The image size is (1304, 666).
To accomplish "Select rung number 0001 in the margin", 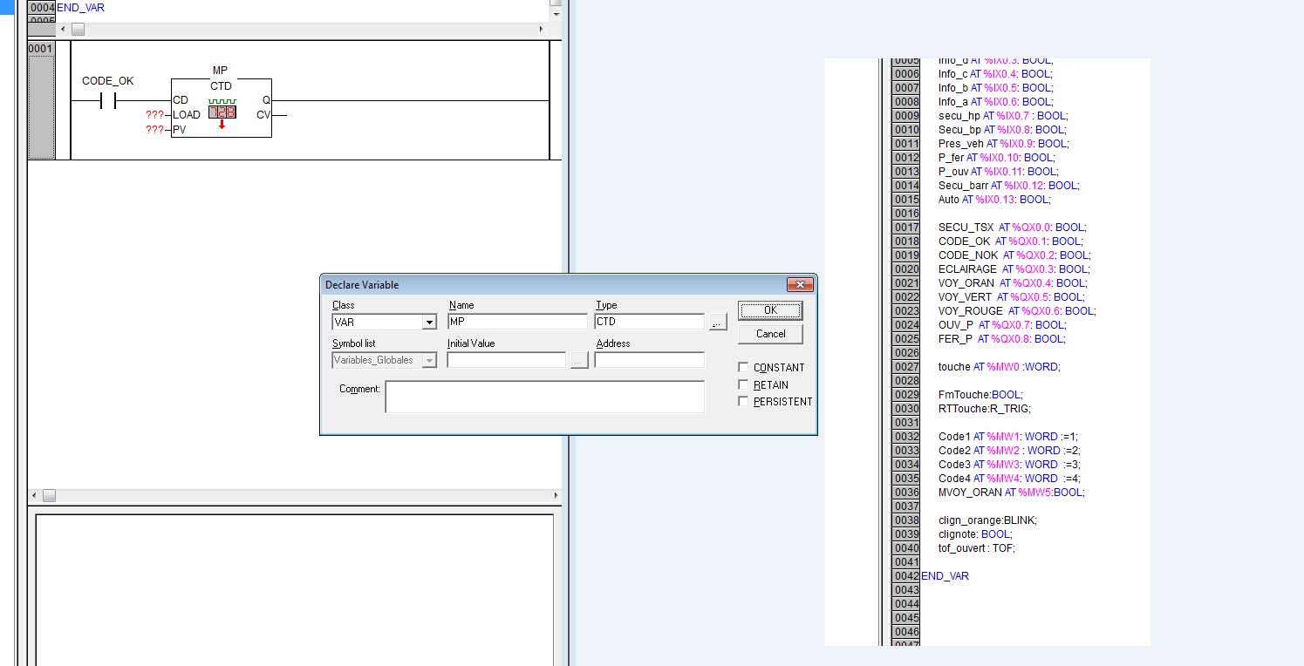I will (41, 49).
